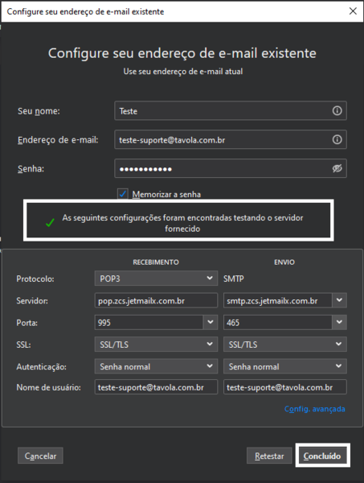Click the Memorizar a senha label text
This screenshot has height=483, width=364.
[x=166, y=194]
